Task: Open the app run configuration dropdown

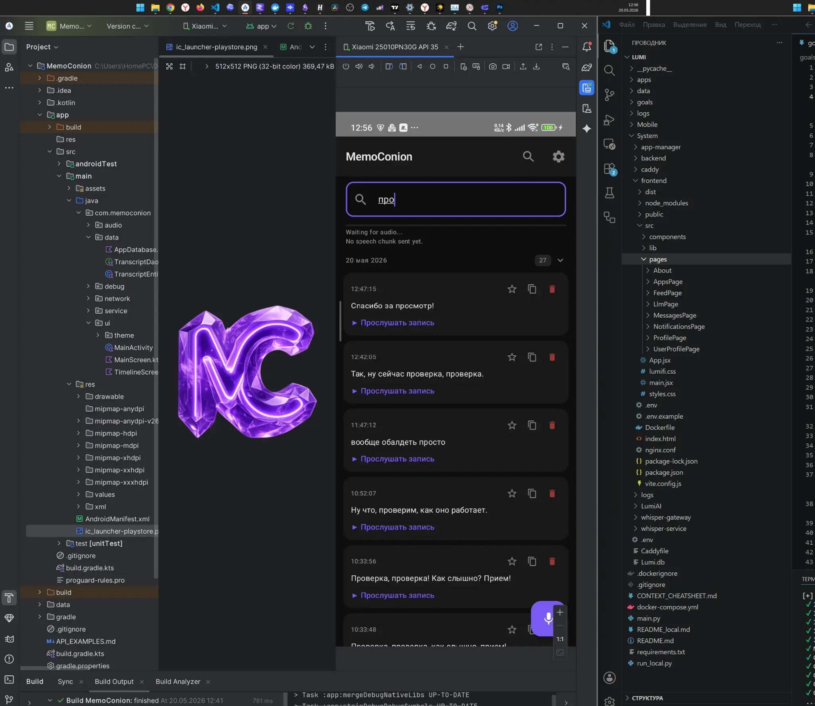Action: coord(261,26)
